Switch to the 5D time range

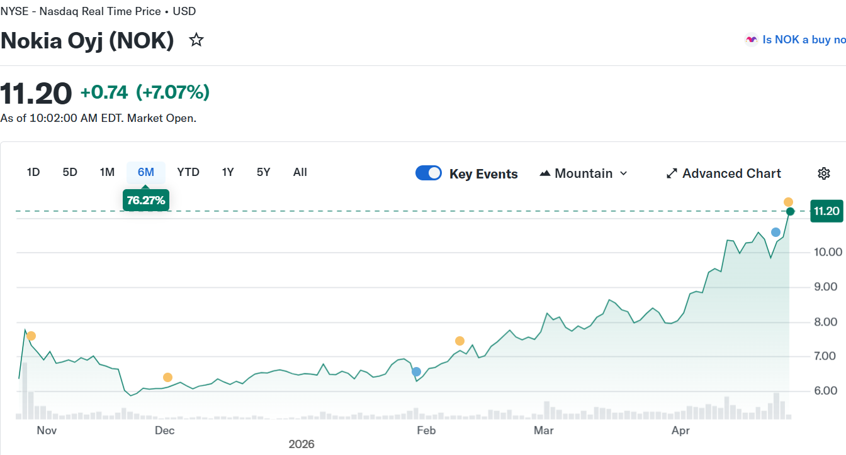70,172
